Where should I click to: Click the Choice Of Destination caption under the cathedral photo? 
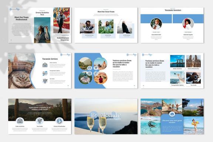click(193, 69)
